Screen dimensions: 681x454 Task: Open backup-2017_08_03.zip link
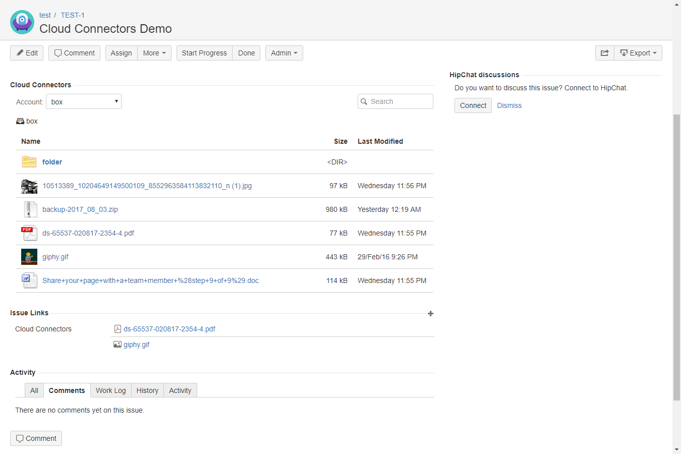80,209
